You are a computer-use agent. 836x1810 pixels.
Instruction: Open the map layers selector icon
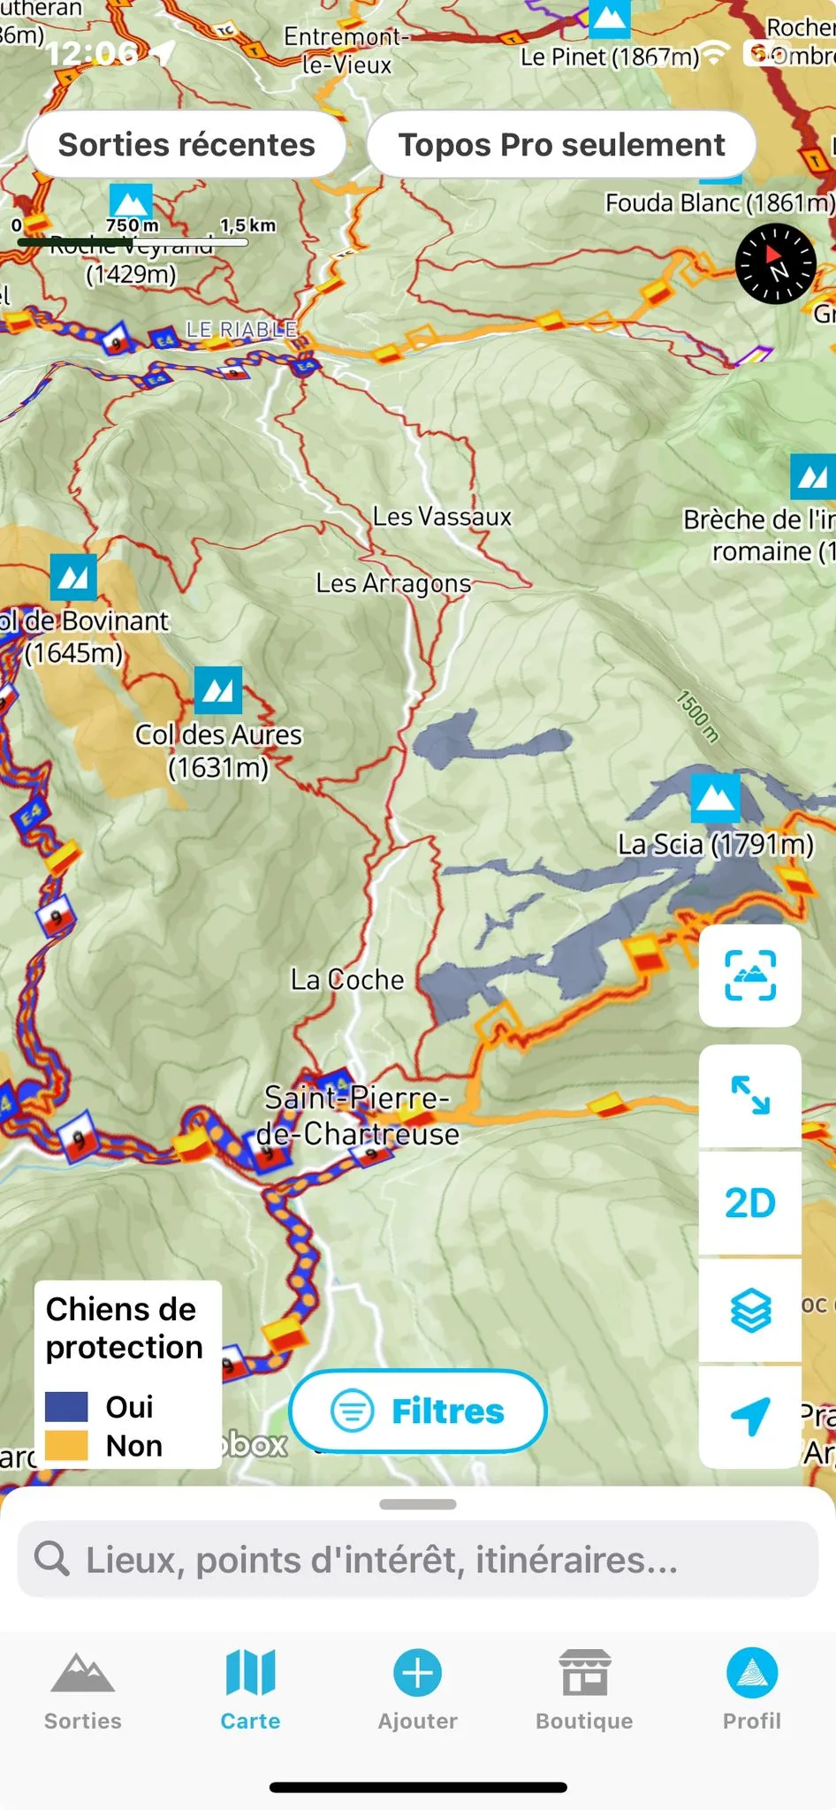click(750, 1310)
